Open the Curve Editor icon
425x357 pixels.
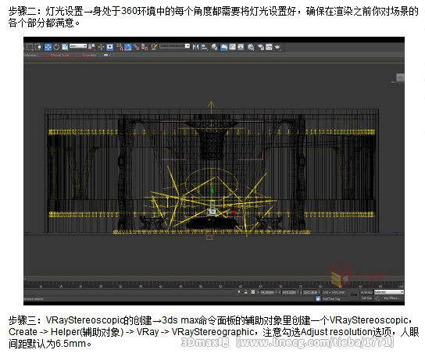click(233, 47)
